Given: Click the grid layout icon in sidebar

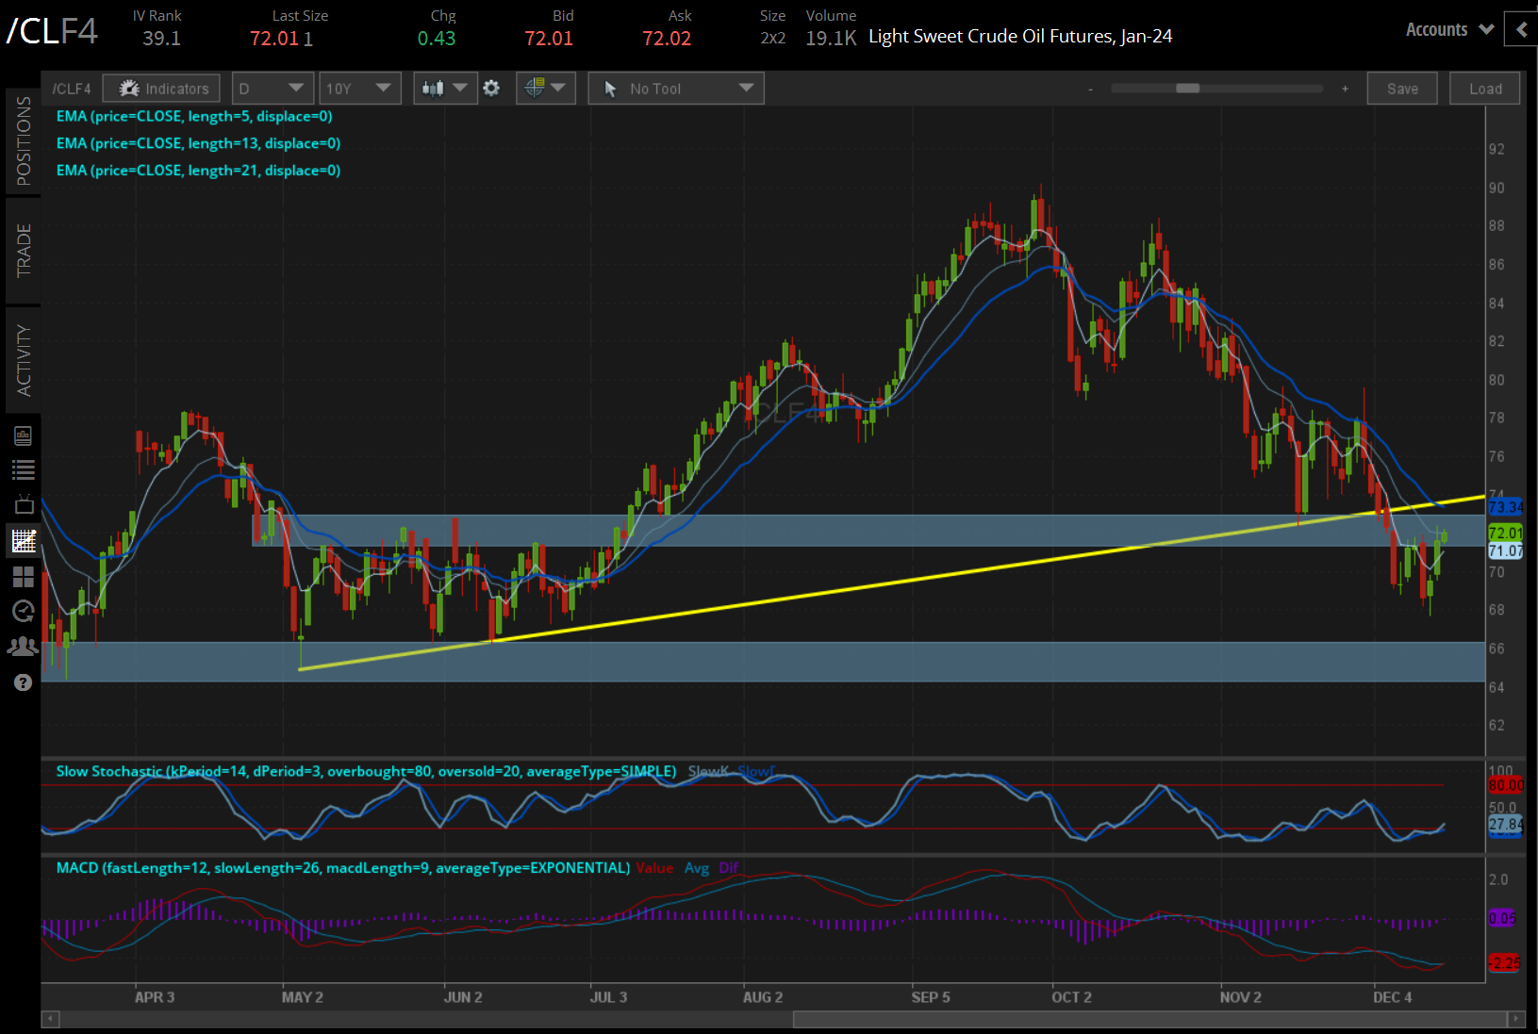Looking at the screenshot, I should [x=24, y=577].
